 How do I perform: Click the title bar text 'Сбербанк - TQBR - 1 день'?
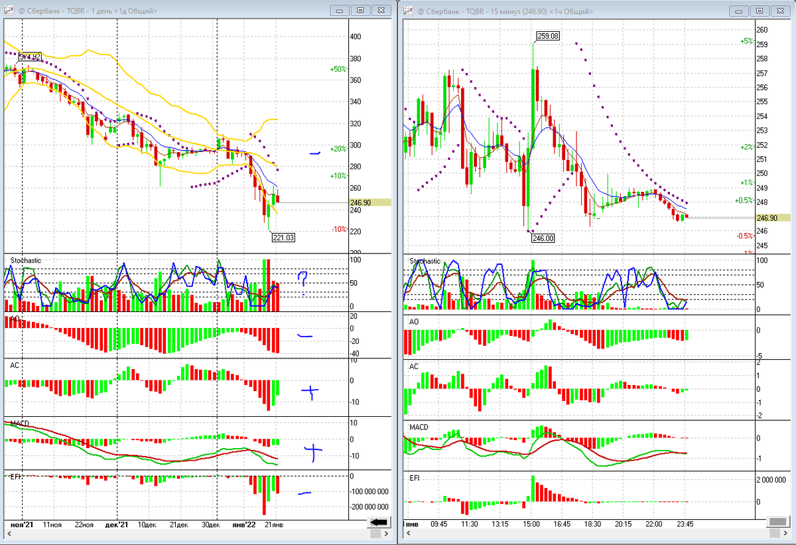tap(69, 11)
